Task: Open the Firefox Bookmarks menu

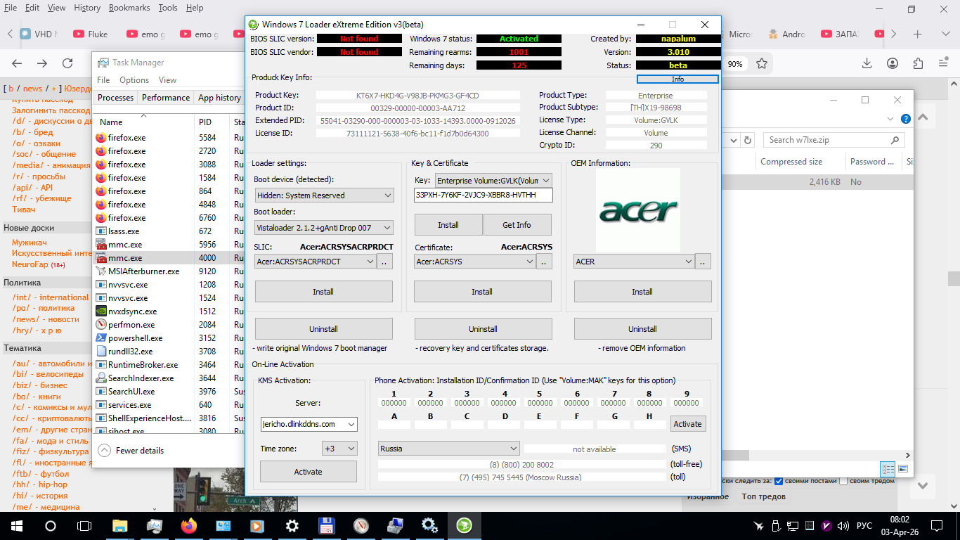Action: pyautogui.click(x=131, y=8)
